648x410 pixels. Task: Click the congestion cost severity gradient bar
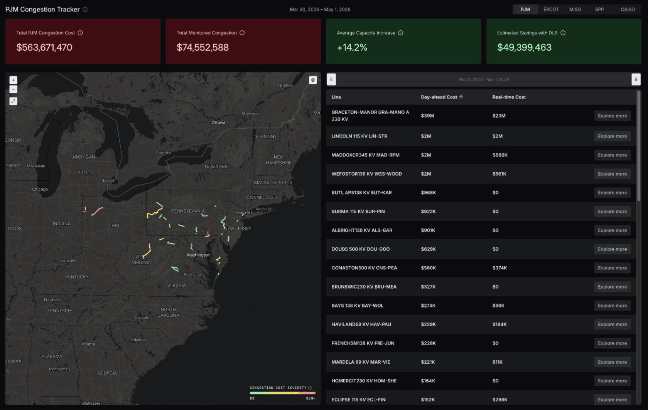(282, 393)
